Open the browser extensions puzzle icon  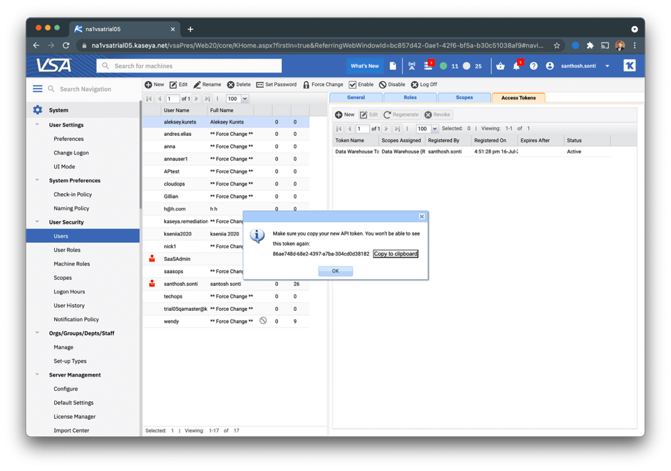coord(590,45)
